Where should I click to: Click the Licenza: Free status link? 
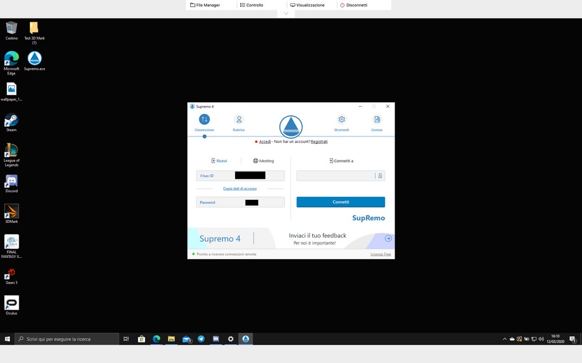click(x=381, y=254)
